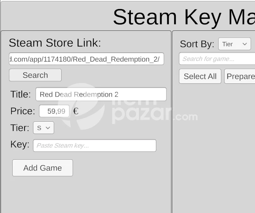255x213 pixels.
Task: Click the Price label
Action: (x=23, y=111)
